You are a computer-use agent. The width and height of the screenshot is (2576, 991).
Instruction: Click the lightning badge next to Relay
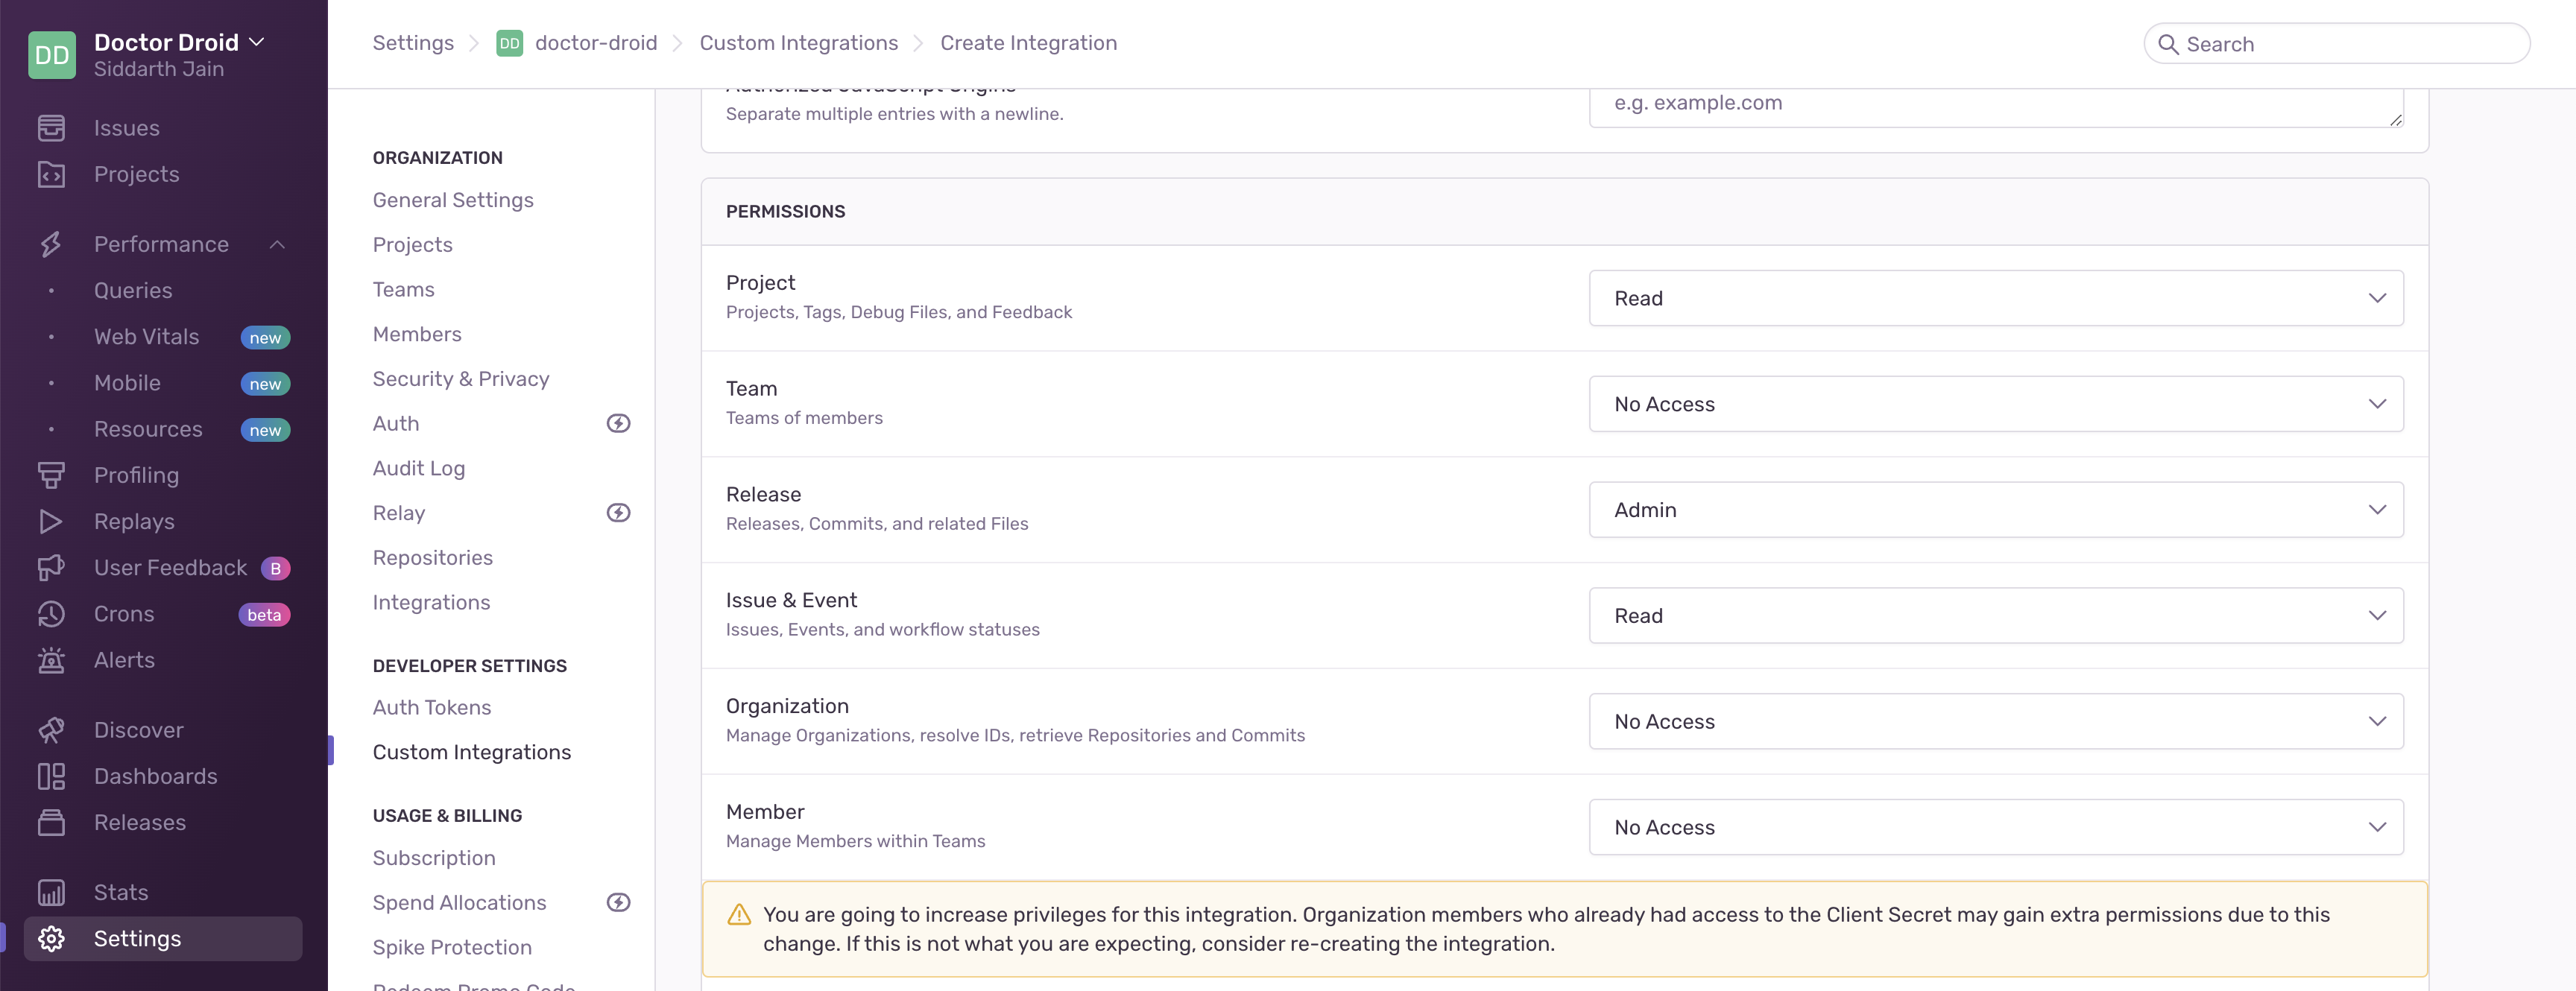(618, 513)
